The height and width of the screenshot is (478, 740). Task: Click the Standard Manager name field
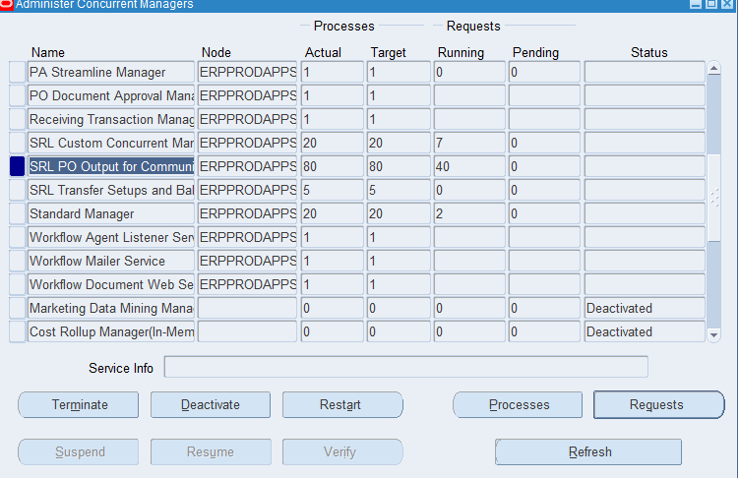[x=111, y=214]
